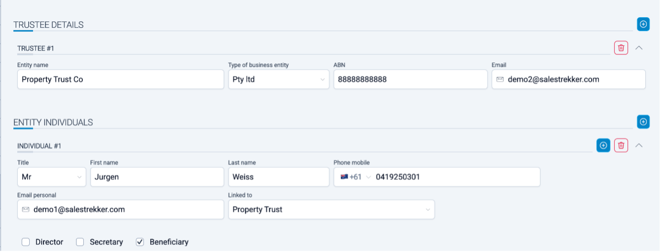The height and width of the screenshot is (252, 662).
Task: Click the ABN input field
Action: 410,80
